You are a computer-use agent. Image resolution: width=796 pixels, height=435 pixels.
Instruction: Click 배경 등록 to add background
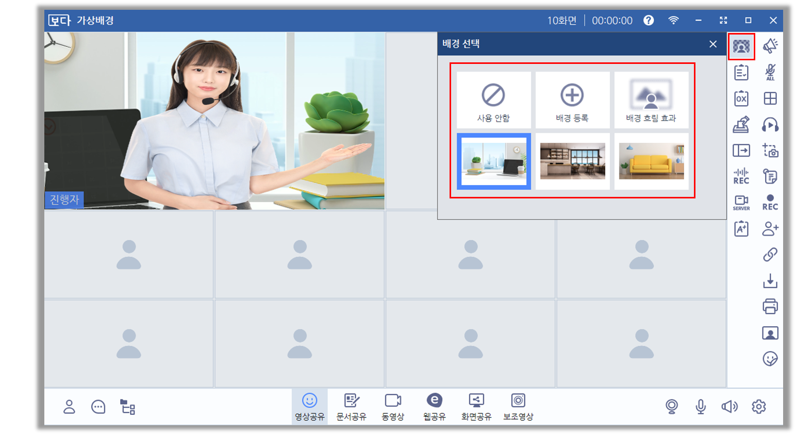click(572, 100)
